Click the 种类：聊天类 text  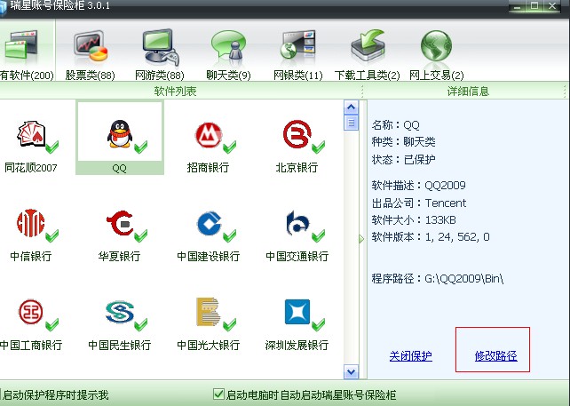pyautogui.click(x=403, y=142)
